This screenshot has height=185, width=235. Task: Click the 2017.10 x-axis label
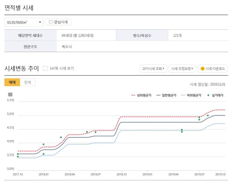click(x=18, y=174)
